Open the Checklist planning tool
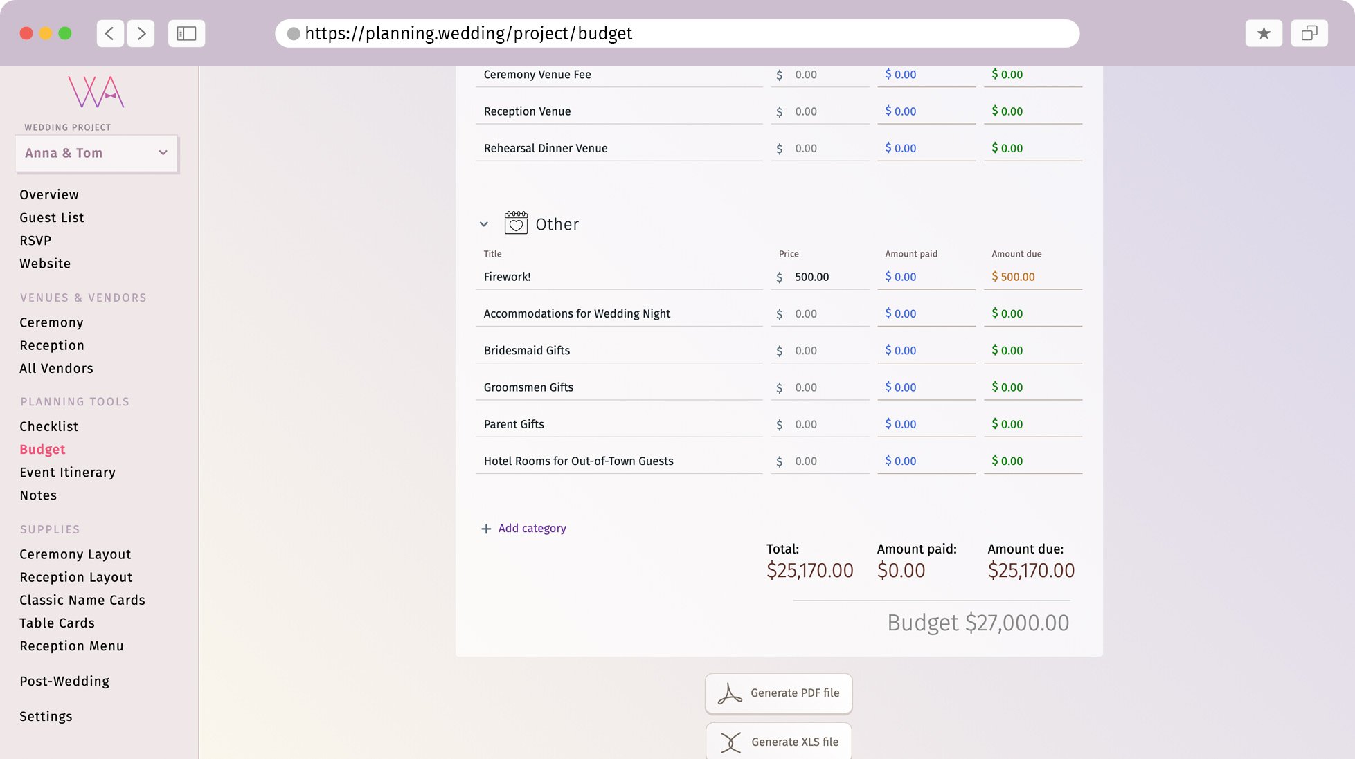The image size is (1355, 759). (48, 426)
